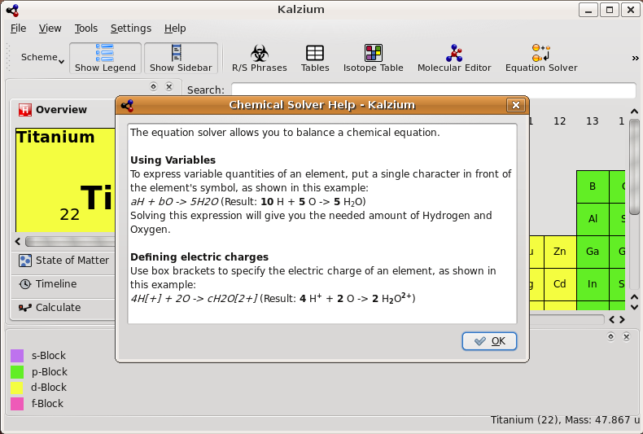Click the State of Matter icon
This screenshot has height=434, width=643.
point(25,261)
